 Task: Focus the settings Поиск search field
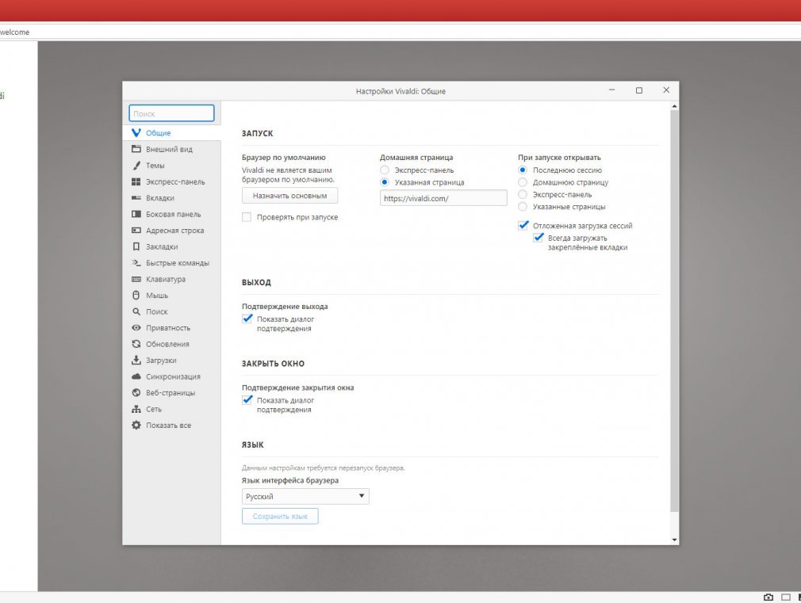[x=171, y=113]
